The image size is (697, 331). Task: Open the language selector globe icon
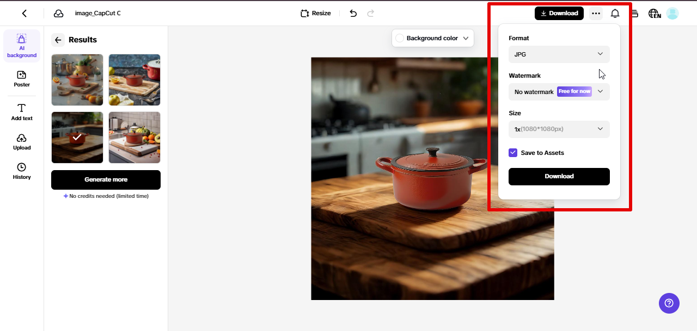(654, 13)
